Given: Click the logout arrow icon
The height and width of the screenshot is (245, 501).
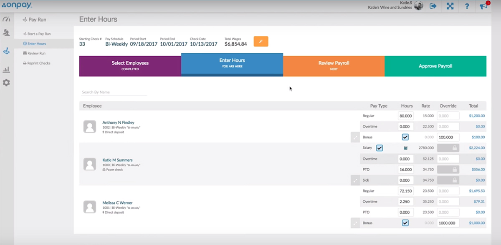Looking at the screenshot, I should 433,6.
